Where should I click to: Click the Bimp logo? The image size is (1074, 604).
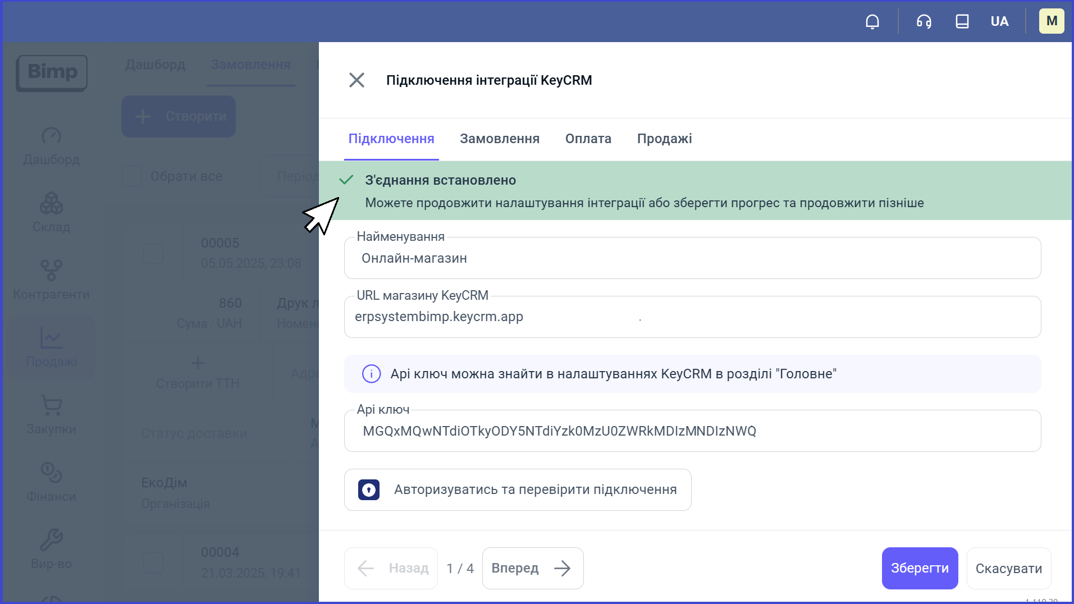pyautogui.click(x=52, y=72)
